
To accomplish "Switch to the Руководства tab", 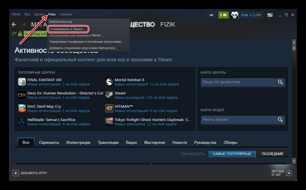I will point(205,143).
